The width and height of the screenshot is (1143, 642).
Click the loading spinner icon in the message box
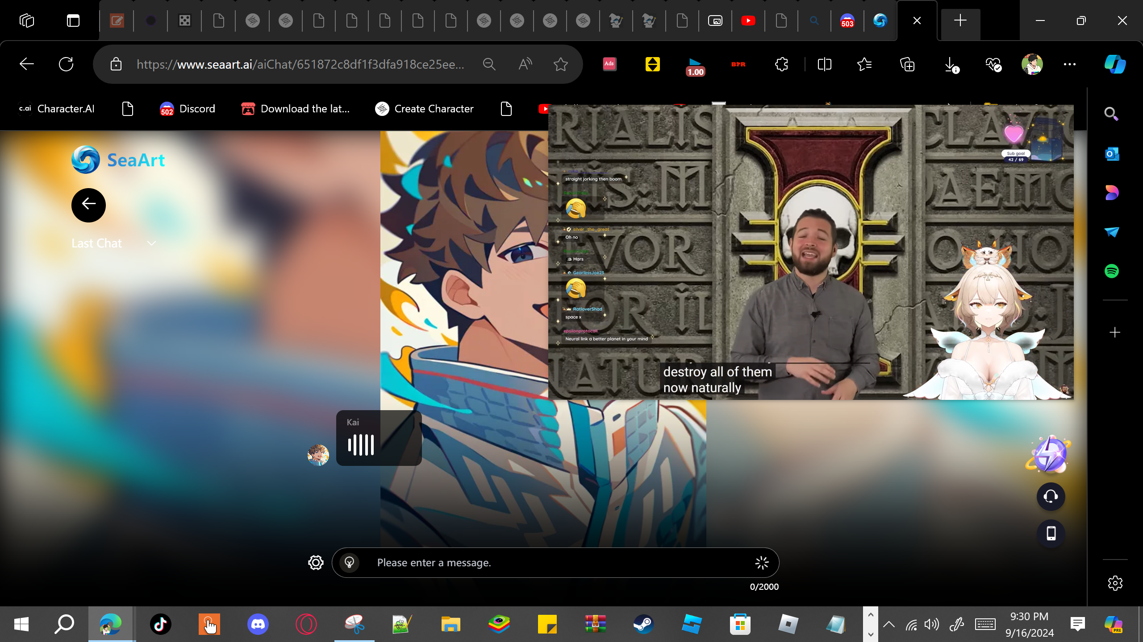pos(762,563)
